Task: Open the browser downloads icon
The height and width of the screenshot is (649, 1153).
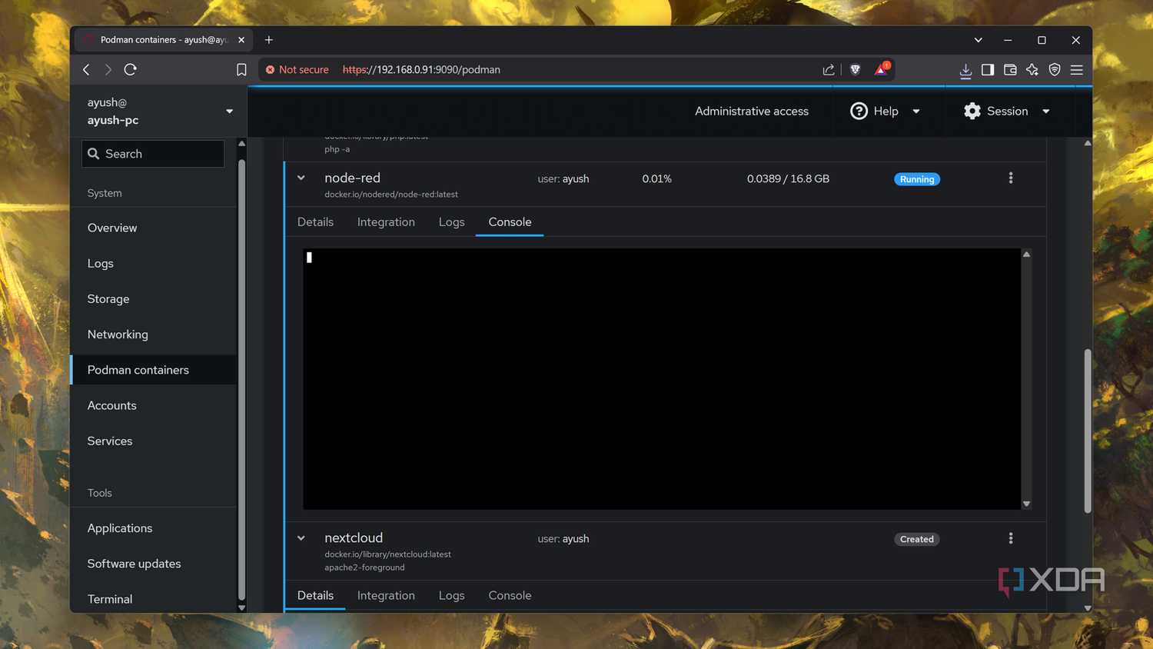Action: click(x=965, y=70)
